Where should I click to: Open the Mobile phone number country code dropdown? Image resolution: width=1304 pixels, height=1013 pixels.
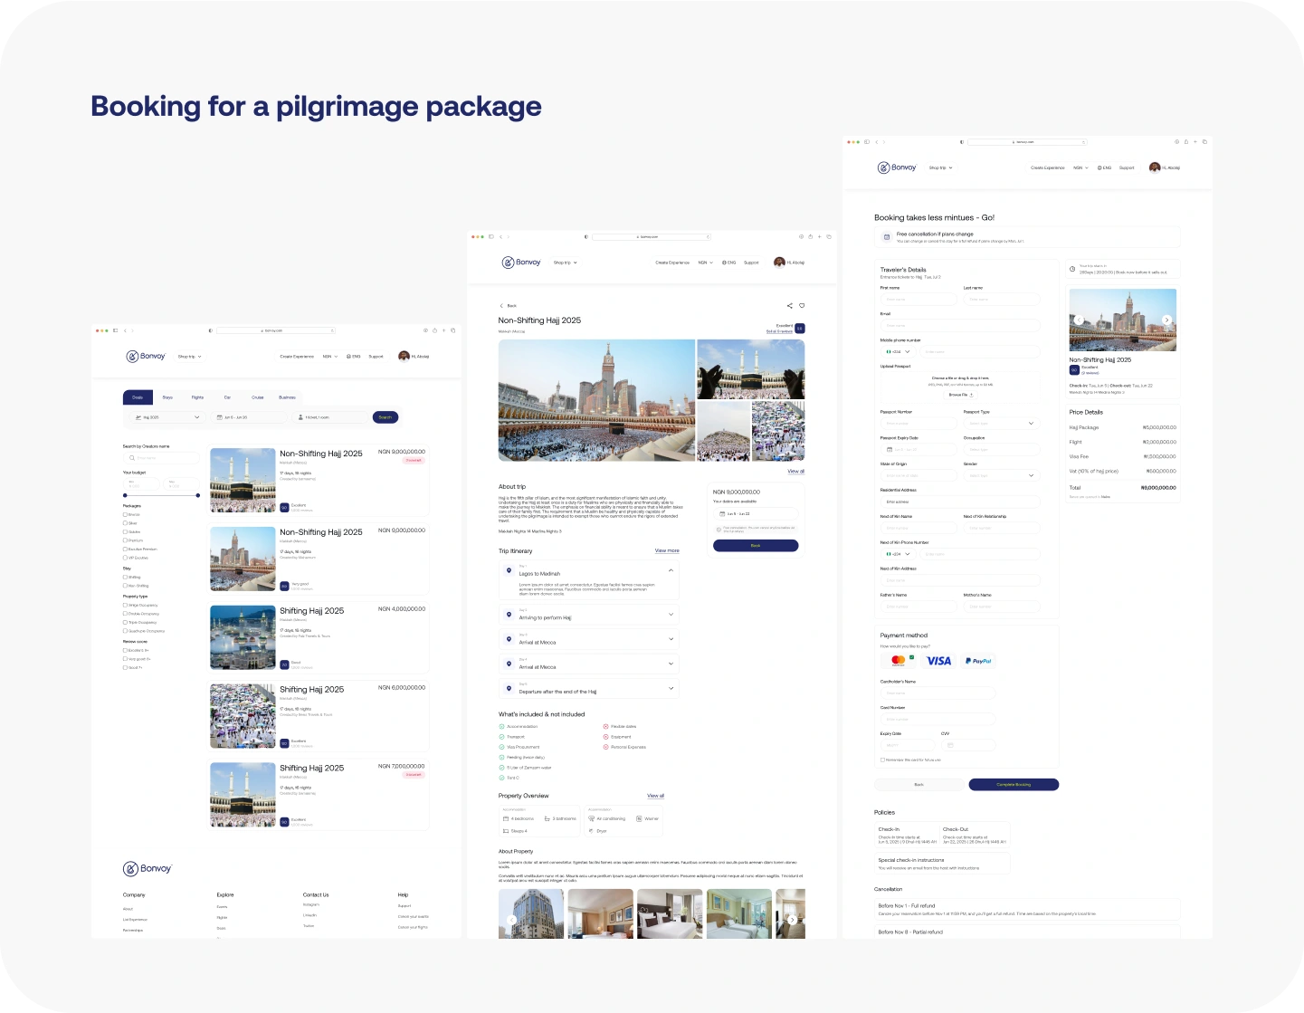[898, 351]
